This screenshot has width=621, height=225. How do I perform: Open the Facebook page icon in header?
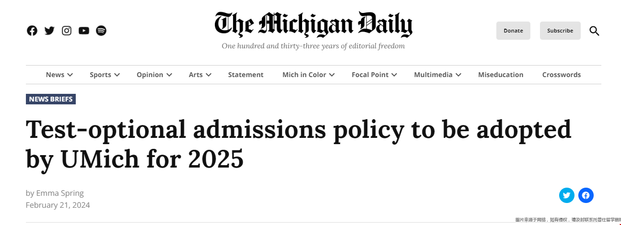32,31
